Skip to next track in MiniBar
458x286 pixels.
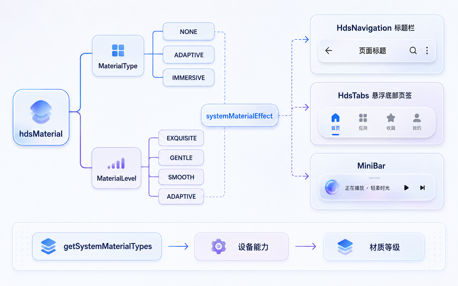pyautogui.click(x=422, y=188)
